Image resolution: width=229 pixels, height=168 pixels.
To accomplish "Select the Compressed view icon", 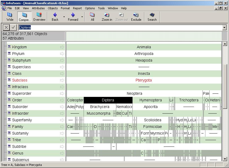I will (24, 16).
